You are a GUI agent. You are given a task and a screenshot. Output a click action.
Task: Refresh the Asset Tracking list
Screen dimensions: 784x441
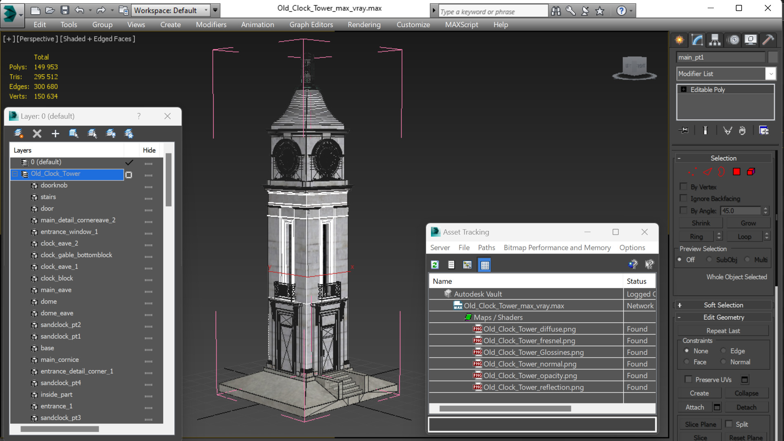tap(435, 265)
